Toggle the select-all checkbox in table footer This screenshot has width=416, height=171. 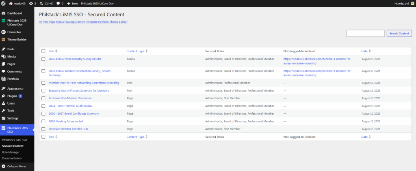[43, 137]
